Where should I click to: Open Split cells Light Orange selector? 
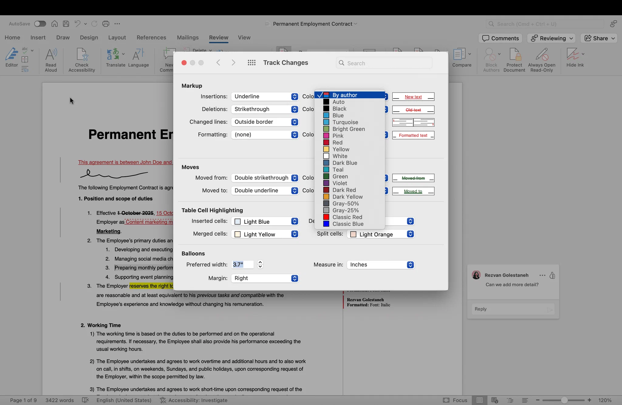[x=381, y=234]
